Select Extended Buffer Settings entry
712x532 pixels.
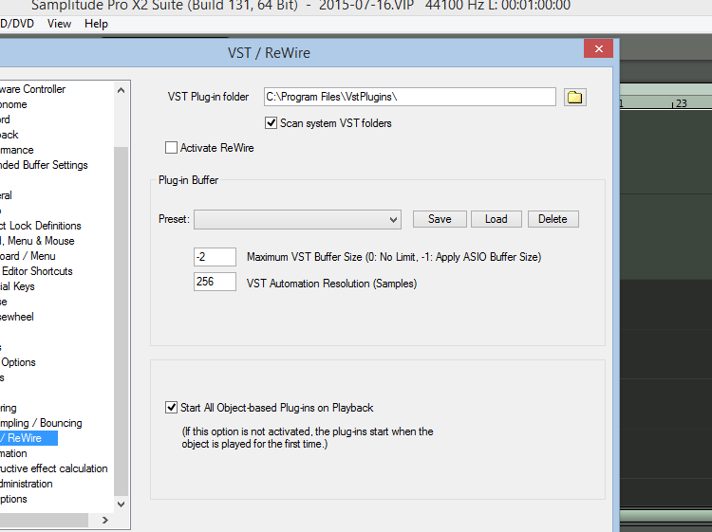44,165
